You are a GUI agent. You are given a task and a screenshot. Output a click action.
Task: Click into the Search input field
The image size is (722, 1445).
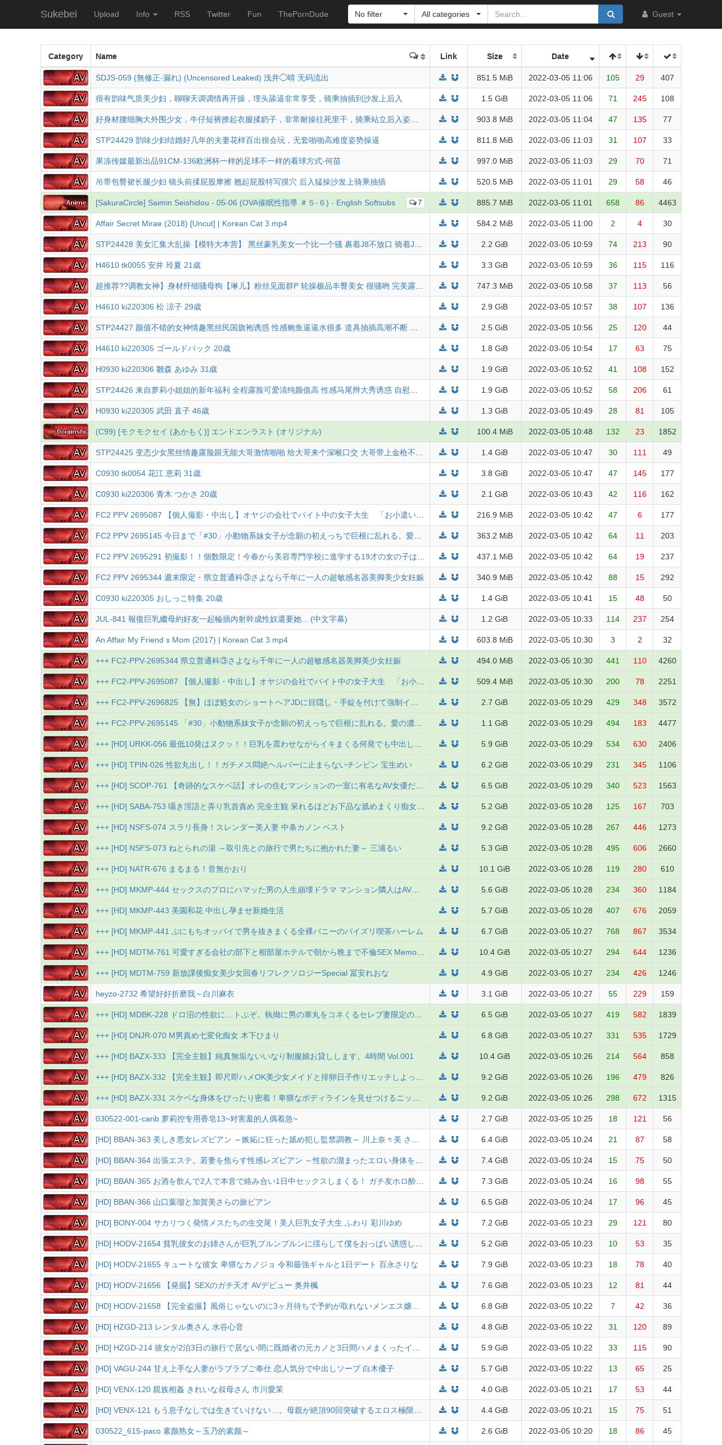click(543, 14)
